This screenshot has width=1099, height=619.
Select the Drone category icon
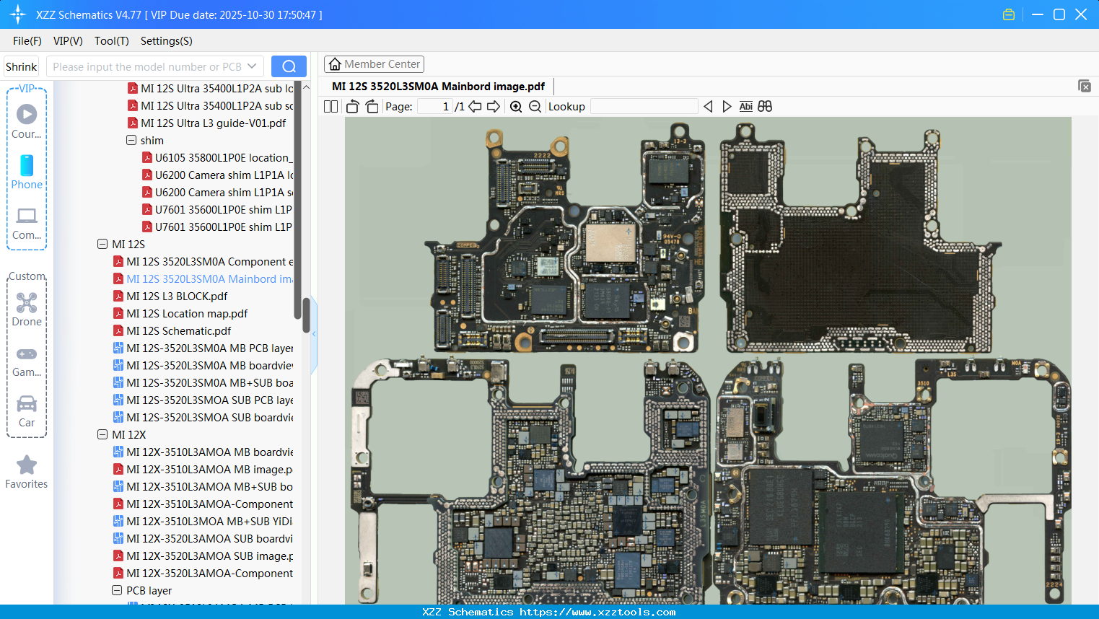click(x=27, y=302)
